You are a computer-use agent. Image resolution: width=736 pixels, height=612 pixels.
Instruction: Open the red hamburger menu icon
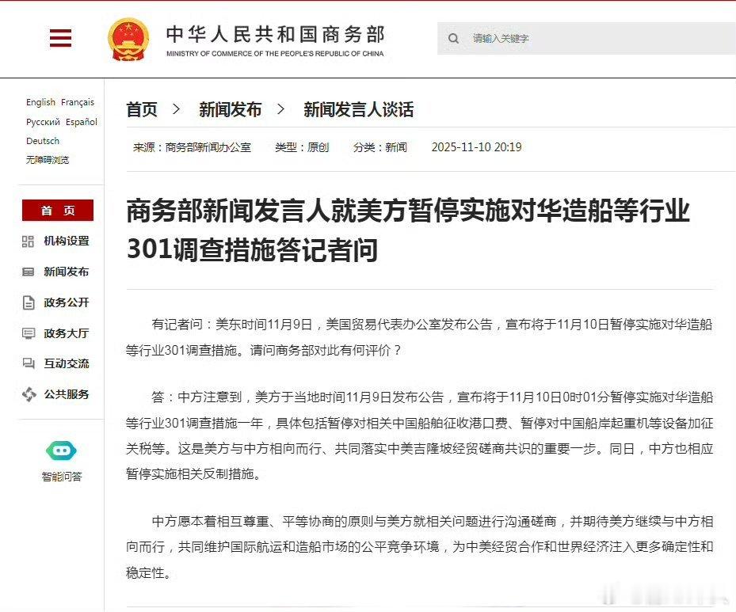[x=60, y=38]
